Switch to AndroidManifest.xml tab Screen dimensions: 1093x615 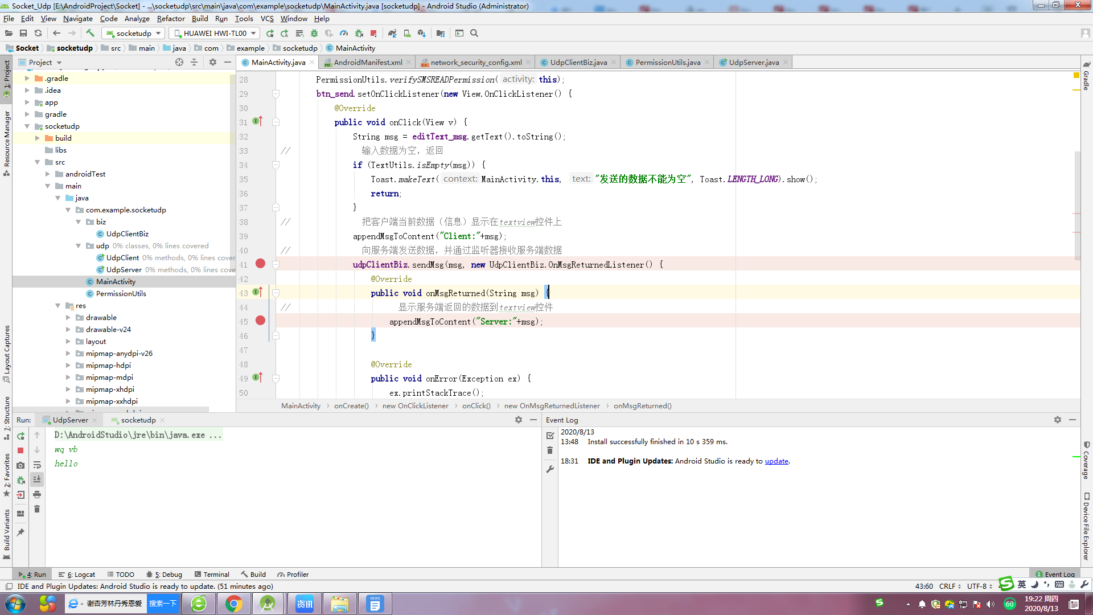click(x=368, y=62)
